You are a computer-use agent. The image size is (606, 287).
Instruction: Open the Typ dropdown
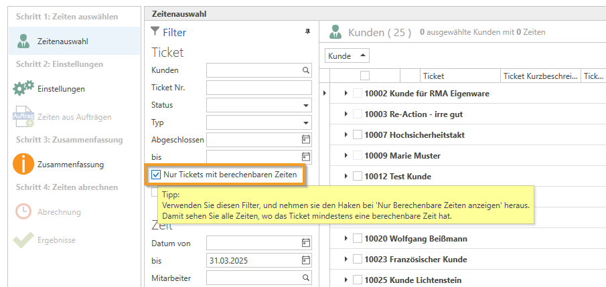[x=306, y=123]
